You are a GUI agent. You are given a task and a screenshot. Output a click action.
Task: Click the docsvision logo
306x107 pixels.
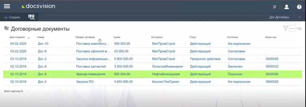(x=39, y=6)
